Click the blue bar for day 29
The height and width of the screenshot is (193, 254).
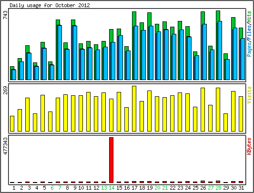pyautogui.click(x=227, y=70)
